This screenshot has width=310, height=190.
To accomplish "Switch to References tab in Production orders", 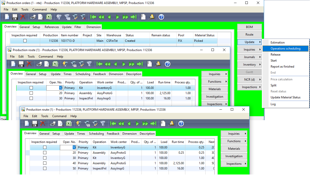I will click(52, 27).
